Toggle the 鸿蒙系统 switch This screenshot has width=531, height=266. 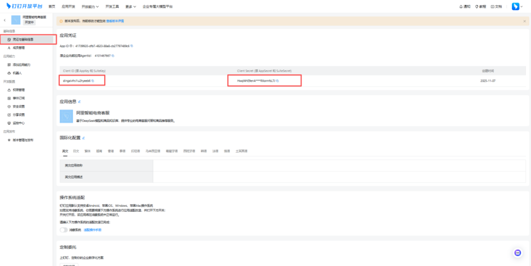(64, 230)
